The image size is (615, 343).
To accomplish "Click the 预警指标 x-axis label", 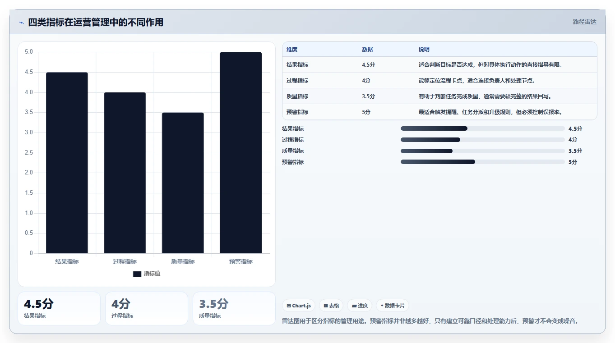I will (241, 261).
